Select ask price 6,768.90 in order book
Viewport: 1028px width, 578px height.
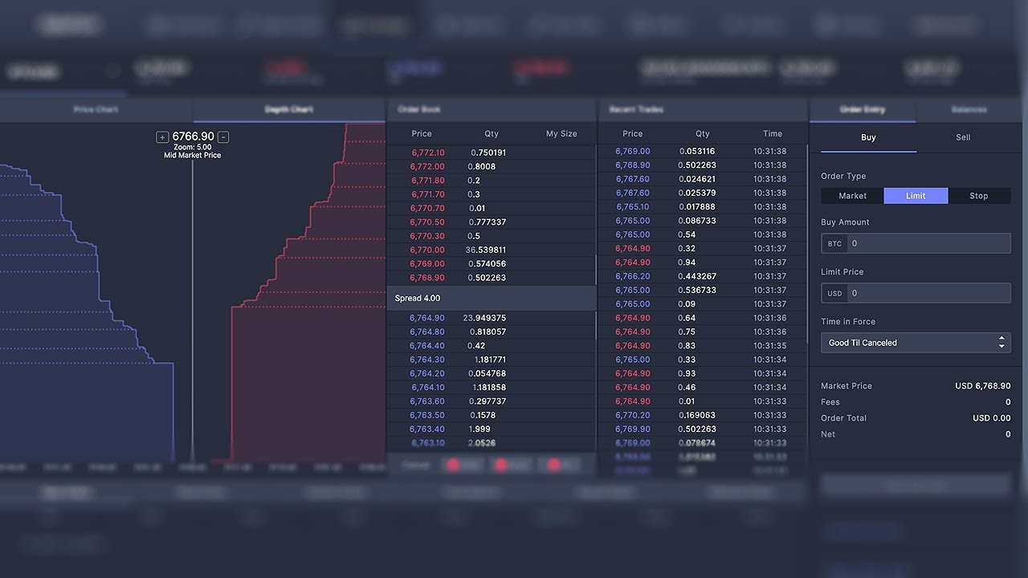point(427,278)
